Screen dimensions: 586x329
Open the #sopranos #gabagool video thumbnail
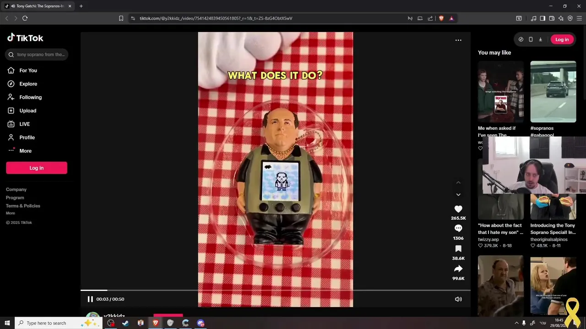[553, 92]
